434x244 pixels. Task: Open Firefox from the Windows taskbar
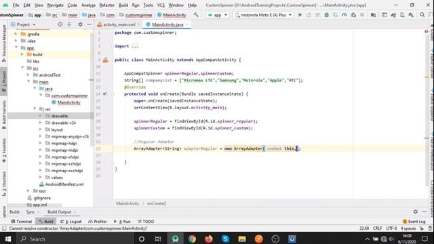[209, 239]
